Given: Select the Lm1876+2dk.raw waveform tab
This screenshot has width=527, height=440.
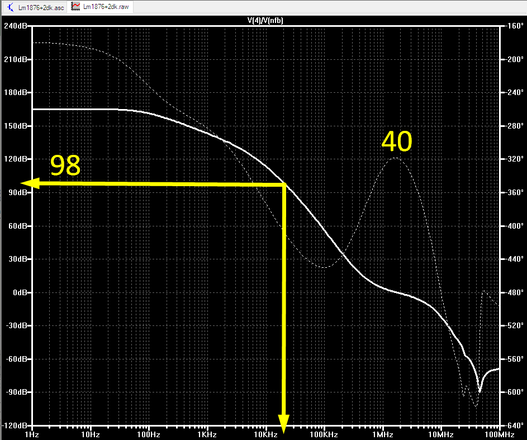Looking at the screenshot, I should coord(100,7).
